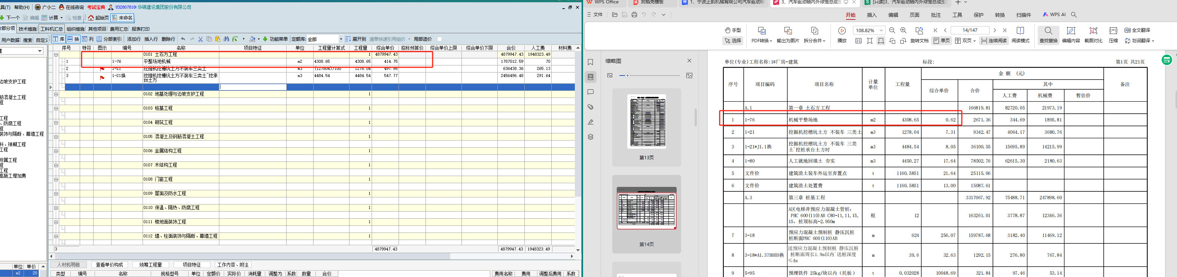1177x277 pixels.
Task: Toggle the 局部造价 checkbox
Action: pos(439,39)
